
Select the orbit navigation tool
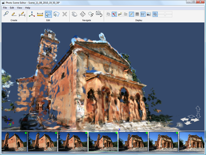point(83,14)
